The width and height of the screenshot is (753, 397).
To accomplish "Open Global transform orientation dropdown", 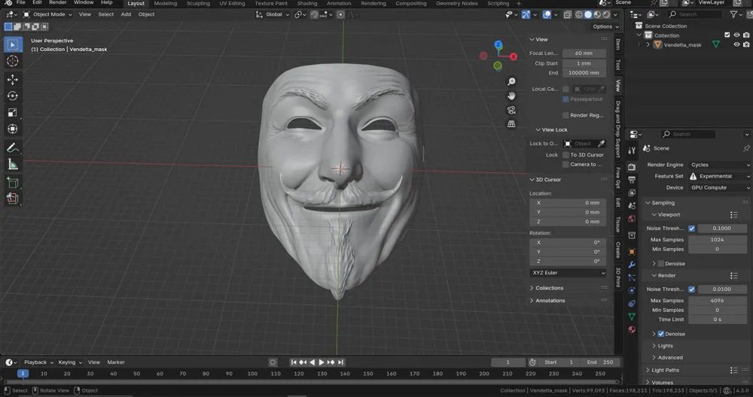I will coord(273,14).
